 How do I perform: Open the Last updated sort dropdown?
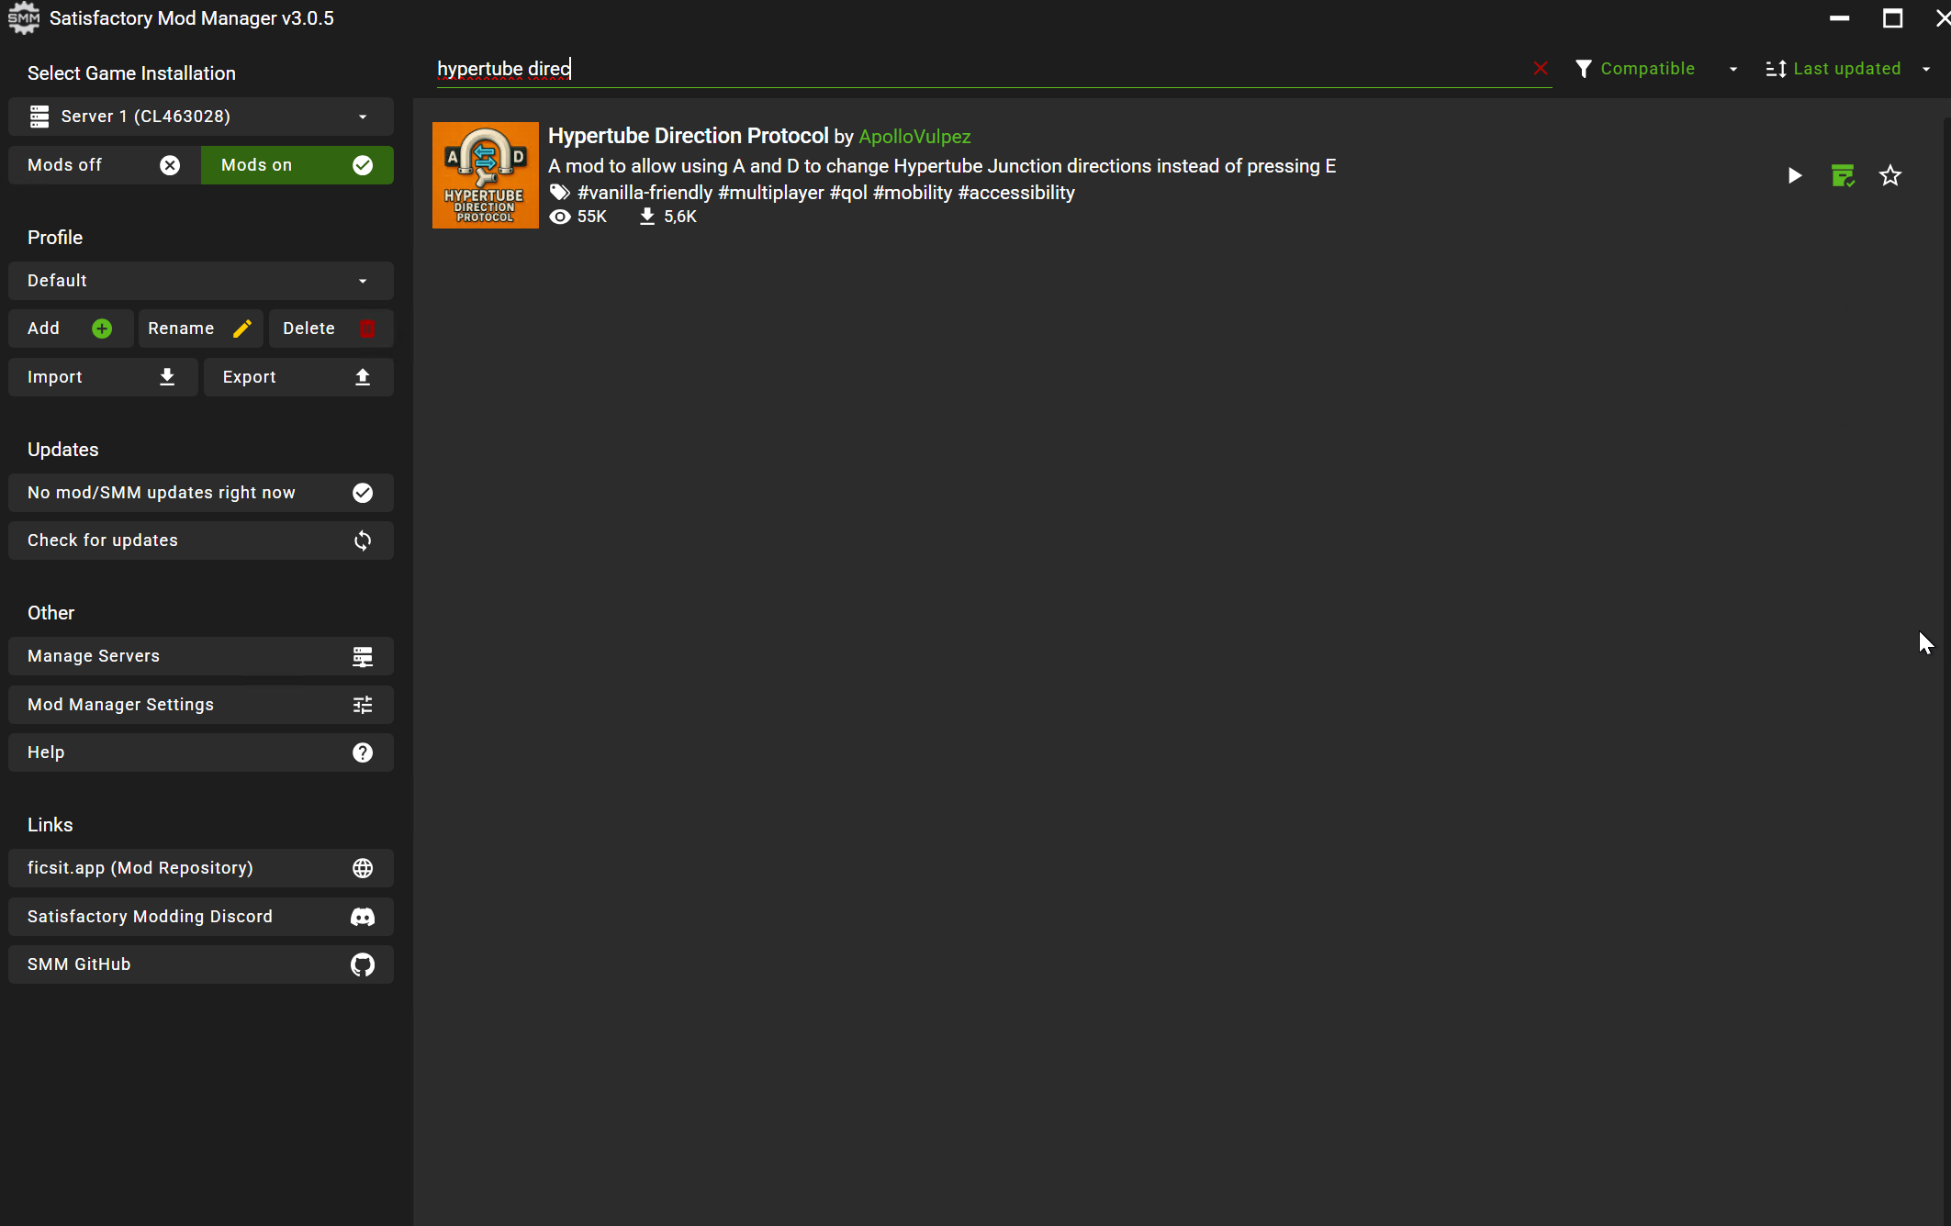tap(1845, 68)
